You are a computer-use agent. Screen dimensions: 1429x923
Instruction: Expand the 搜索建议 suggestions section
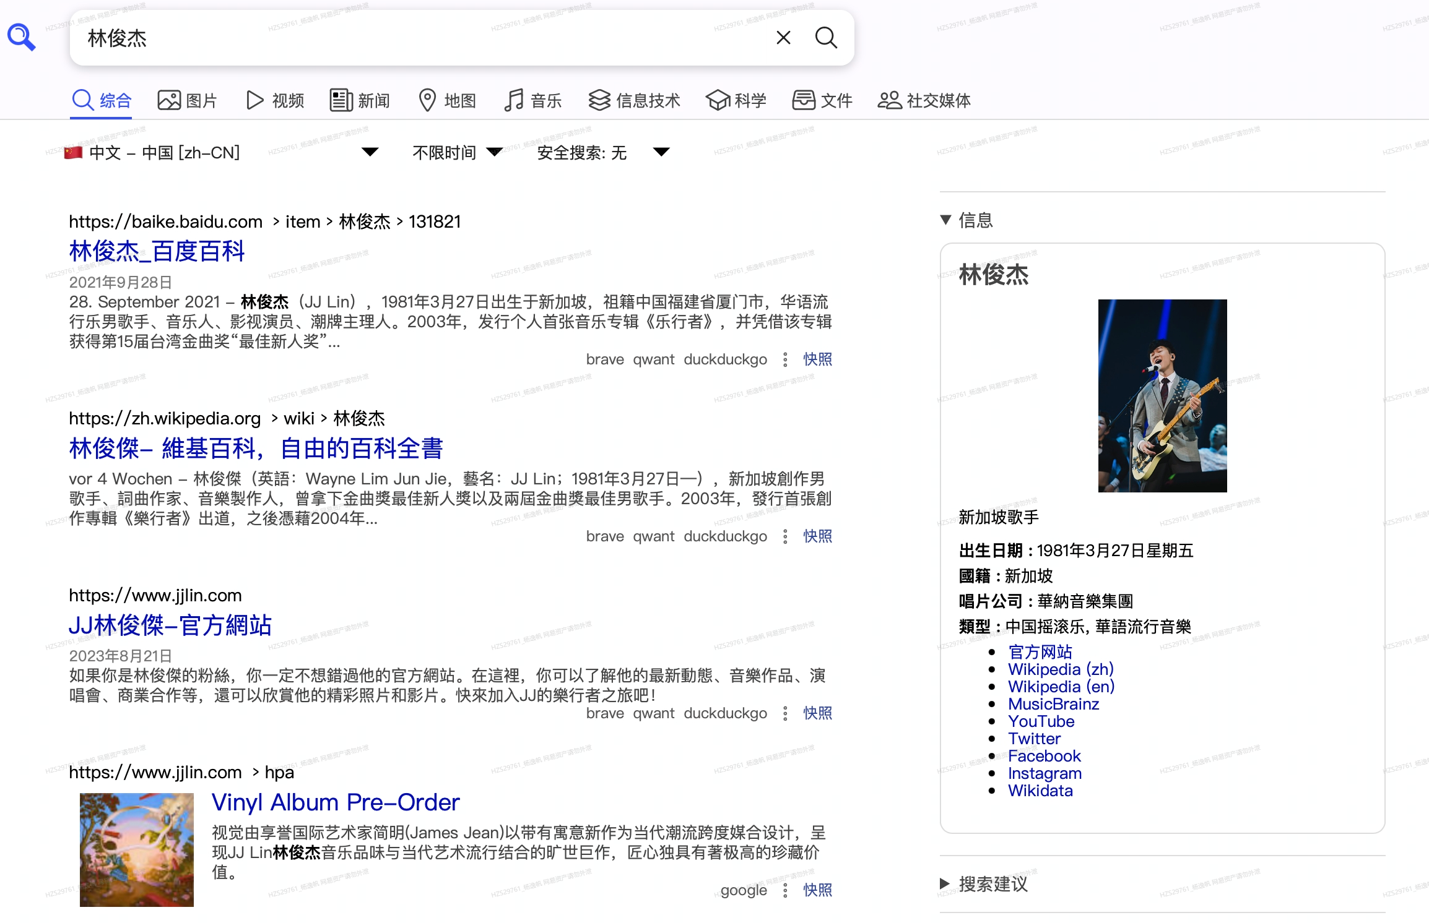click(983, 884)
